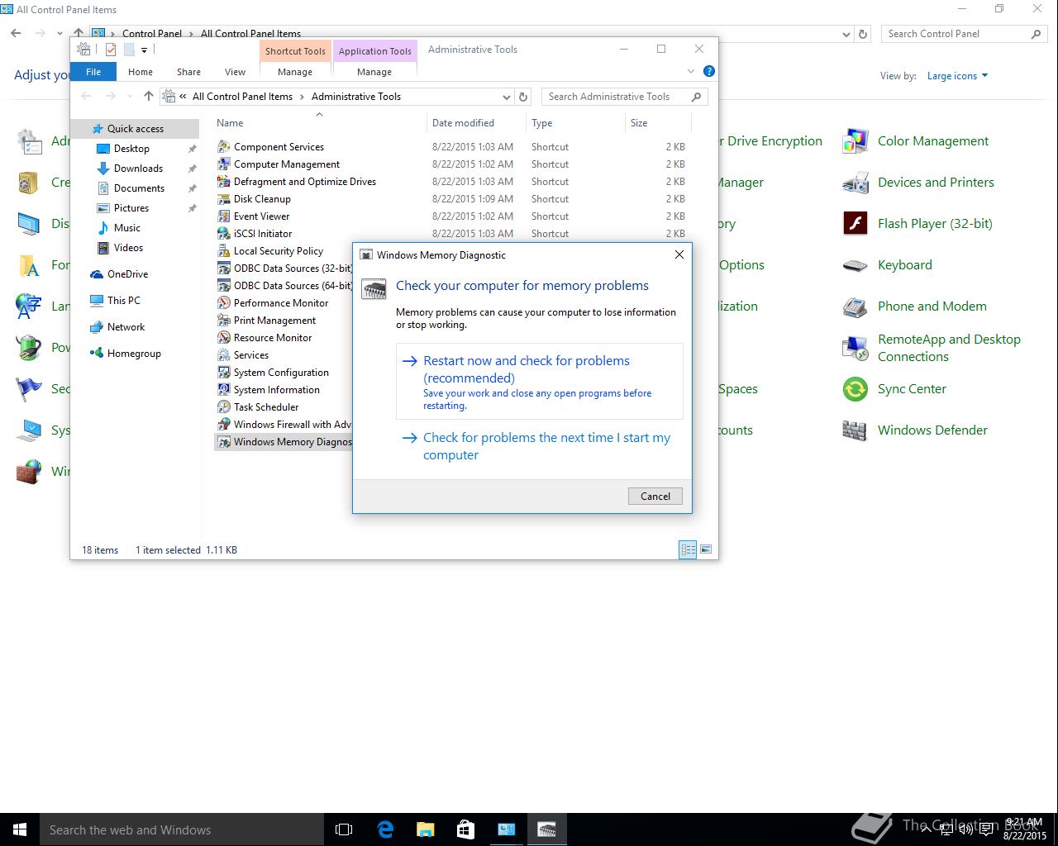Click the Task View taskbar button
This screenshot has width=1058, height=846.
click(x=344, y=829)
